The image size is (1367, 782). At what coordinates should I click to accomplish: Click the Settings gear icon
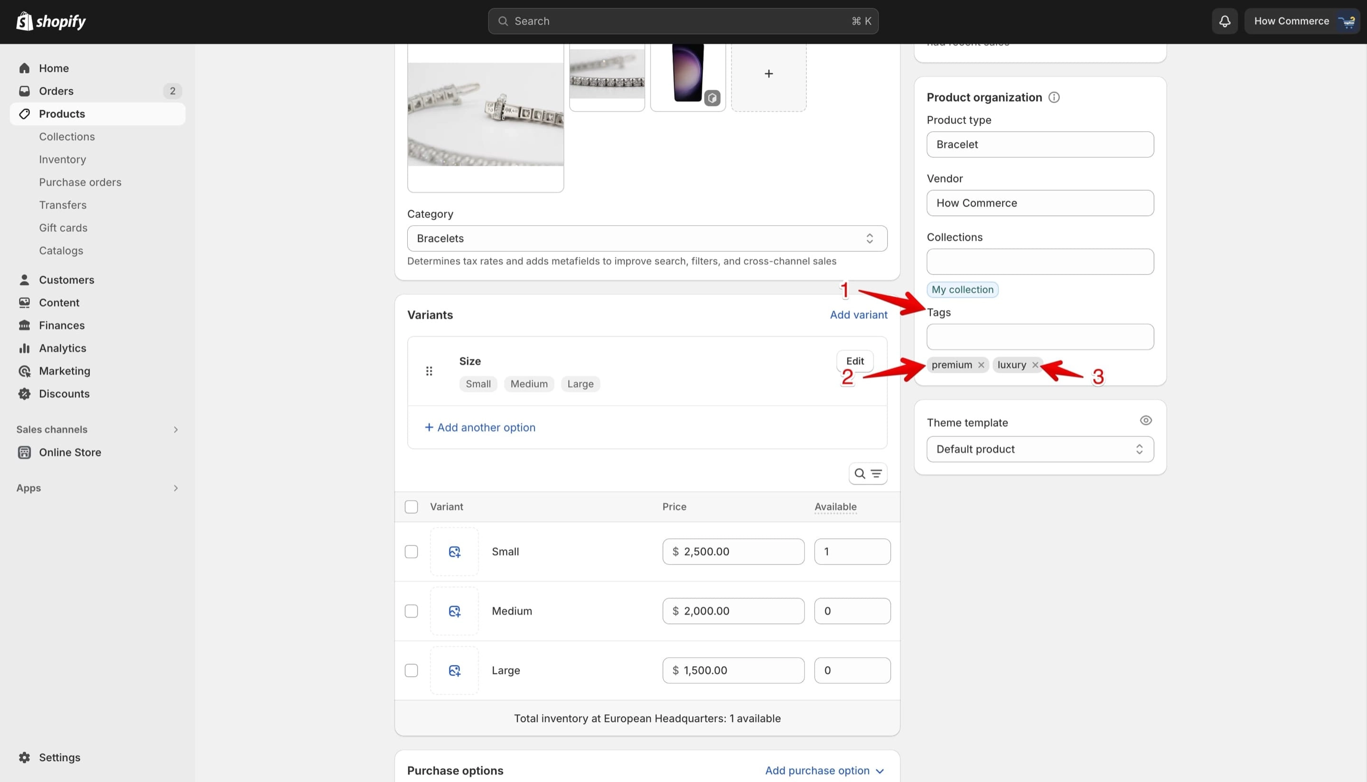coord(24,757)
